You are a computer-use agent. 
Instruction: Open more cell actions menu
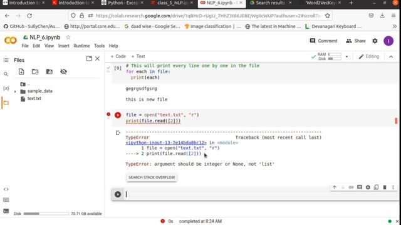point(393,187)
